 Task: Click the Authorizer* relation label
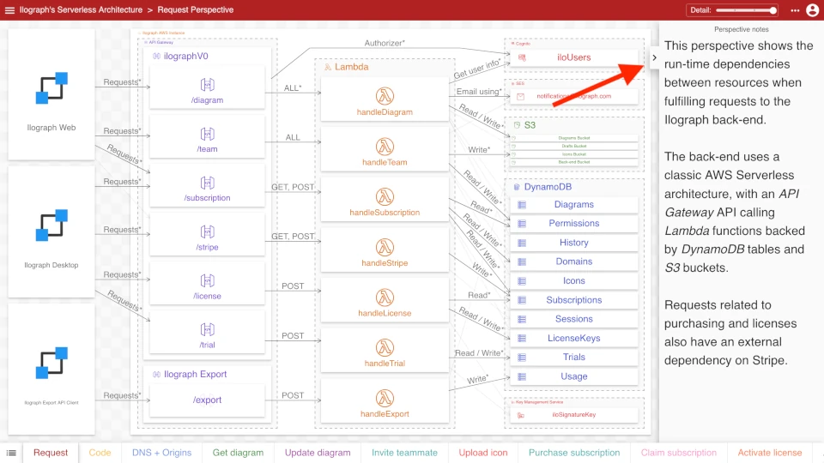(385, 43)
